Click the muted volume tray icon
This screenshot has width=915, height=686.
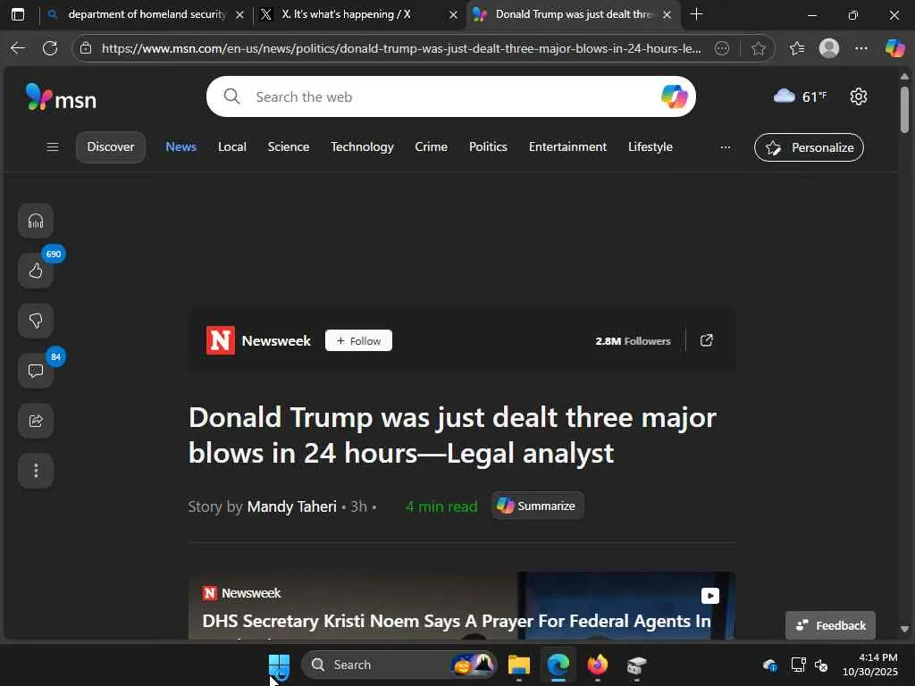[821, 665]
